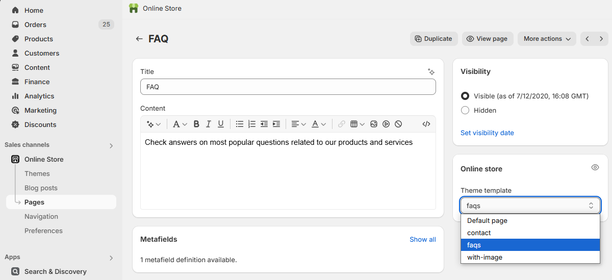Open paragraph formatting dropdown
Screen dimensions: 612x280
180,124
